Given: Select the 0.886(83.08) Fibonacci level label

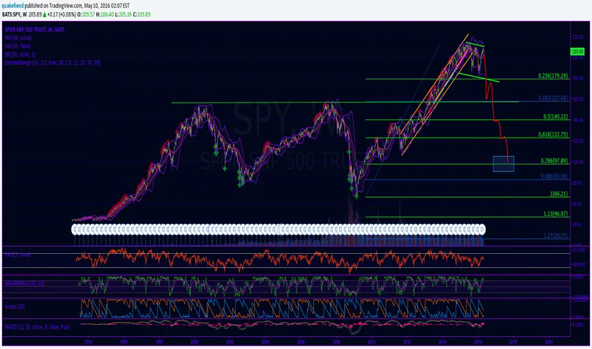Looking at the screenshot, I should (x=555, y=176).
